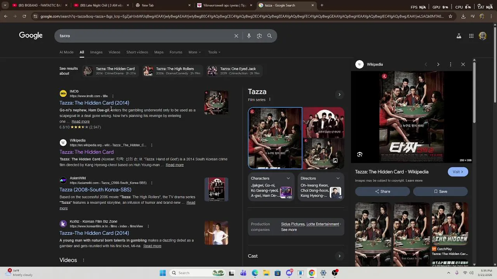Switch to AI Mode

pyautogui.click(x=66, y=52)
